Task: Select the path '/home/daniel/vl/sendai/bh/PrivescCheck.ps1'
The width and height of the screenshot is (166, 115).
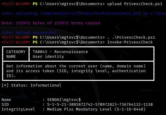Action: [90, 13]
